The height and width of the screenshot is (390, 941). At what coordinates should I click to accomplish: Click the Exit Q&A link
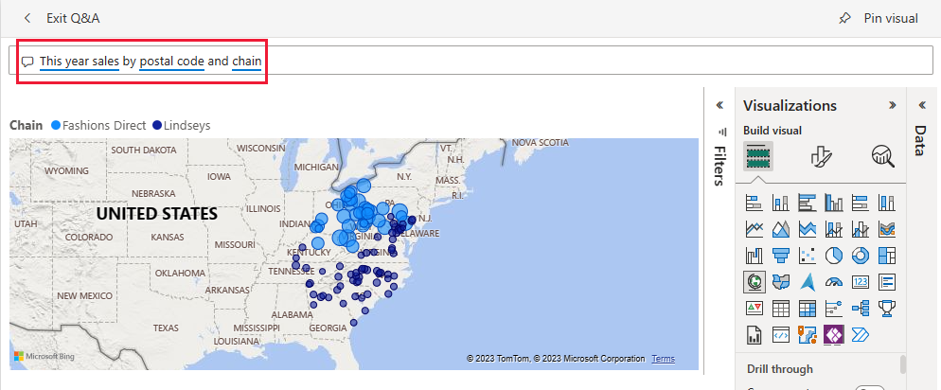(x=73, y=19)
